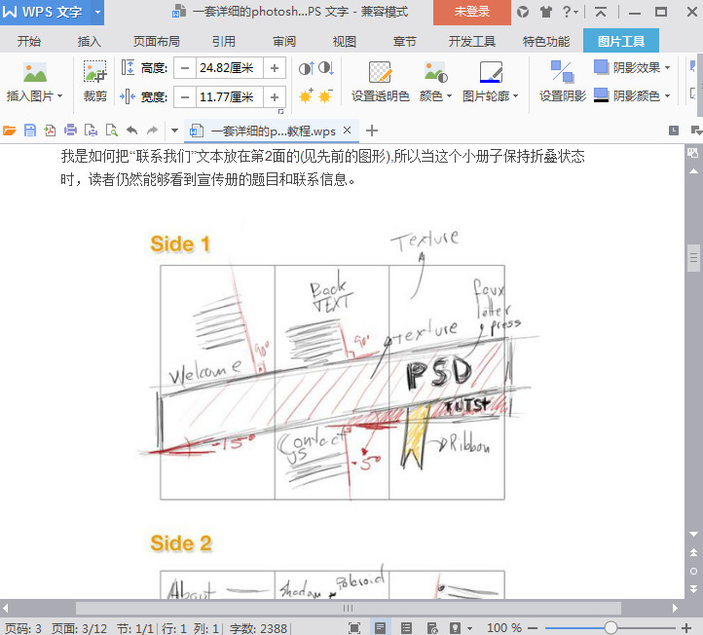Decrease the width (宽度) with the minus button
The height and width of the screenshot is (635, 703).
(x=185, y=96)
